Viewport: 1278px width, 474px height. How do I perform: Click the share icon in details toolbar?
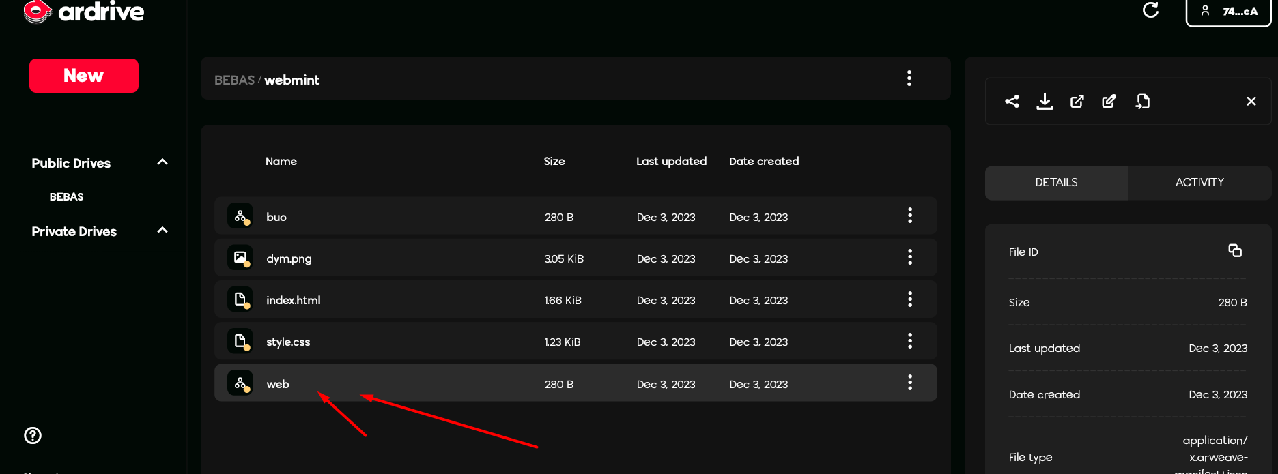tap(1012, 102)
